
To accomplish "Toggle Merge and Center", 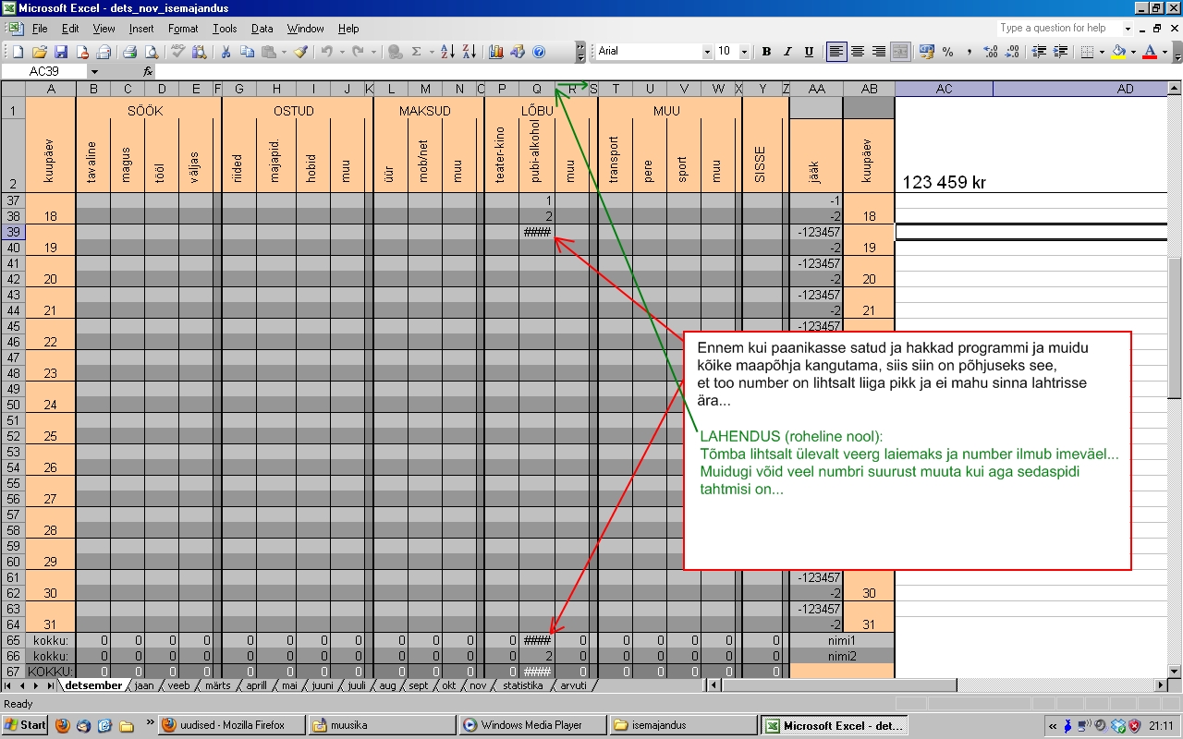I will point(900,52).
